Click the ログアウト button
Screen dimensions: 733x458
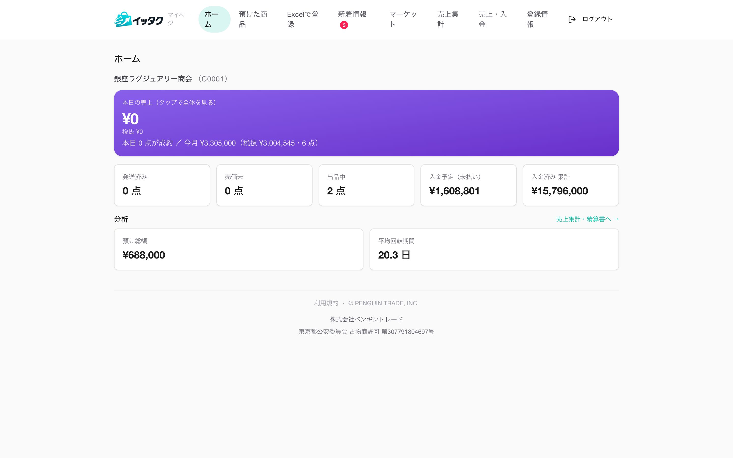tap(590, 19)
